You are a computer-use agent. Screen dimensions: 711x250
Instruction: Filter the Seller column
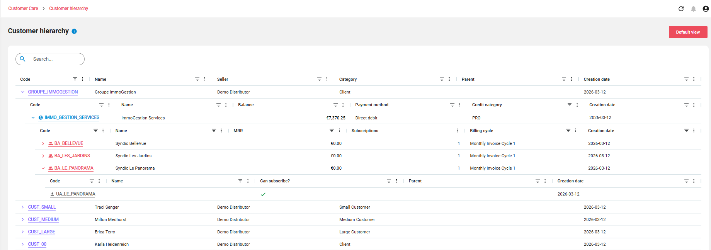320,79
